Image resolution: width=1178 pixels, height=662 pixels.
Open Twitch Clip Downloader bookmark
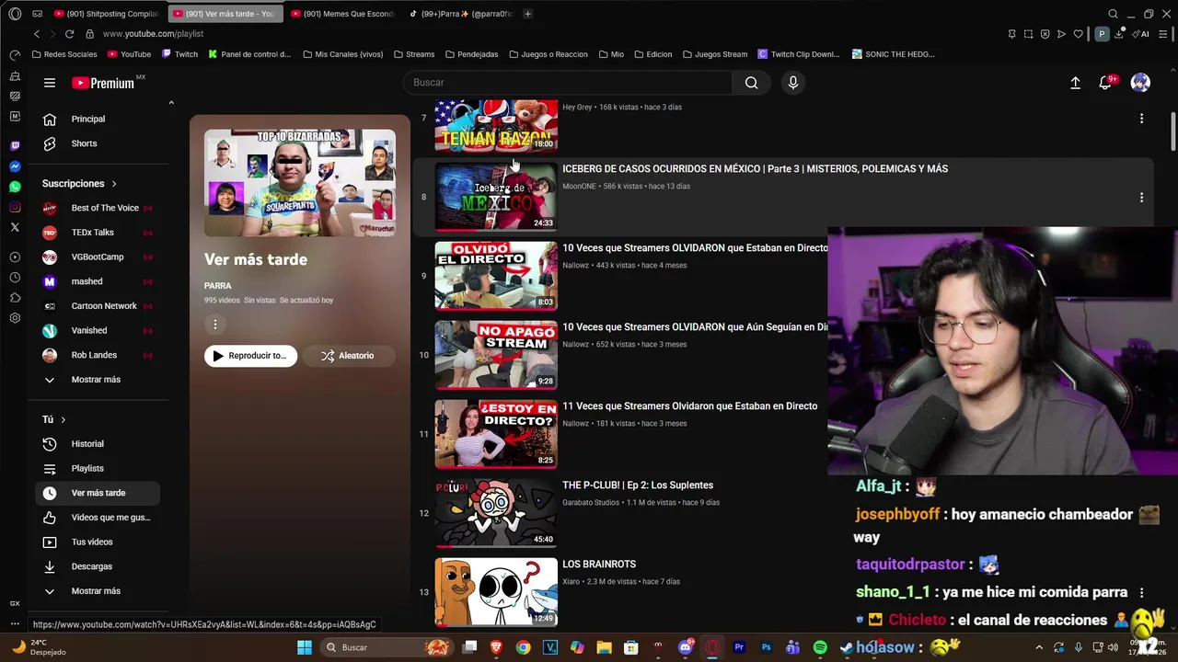pyautogui.click(x=798, y=54)
